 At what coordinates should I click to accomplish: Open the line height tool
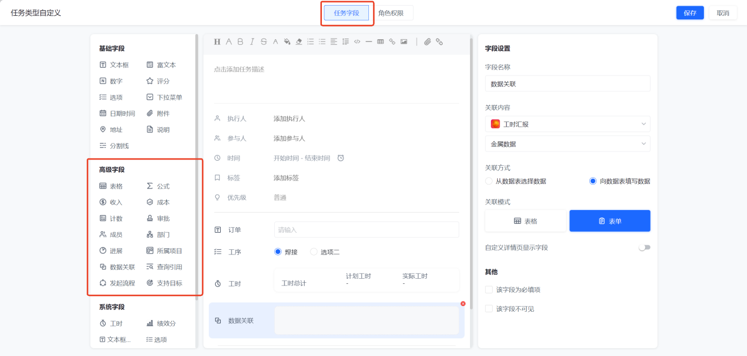point(345,41)
